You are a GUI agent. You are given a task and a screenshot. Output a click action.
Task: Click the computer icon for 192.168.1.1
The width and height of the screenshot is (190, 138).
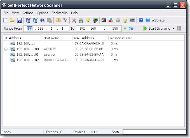coord(13,43)
